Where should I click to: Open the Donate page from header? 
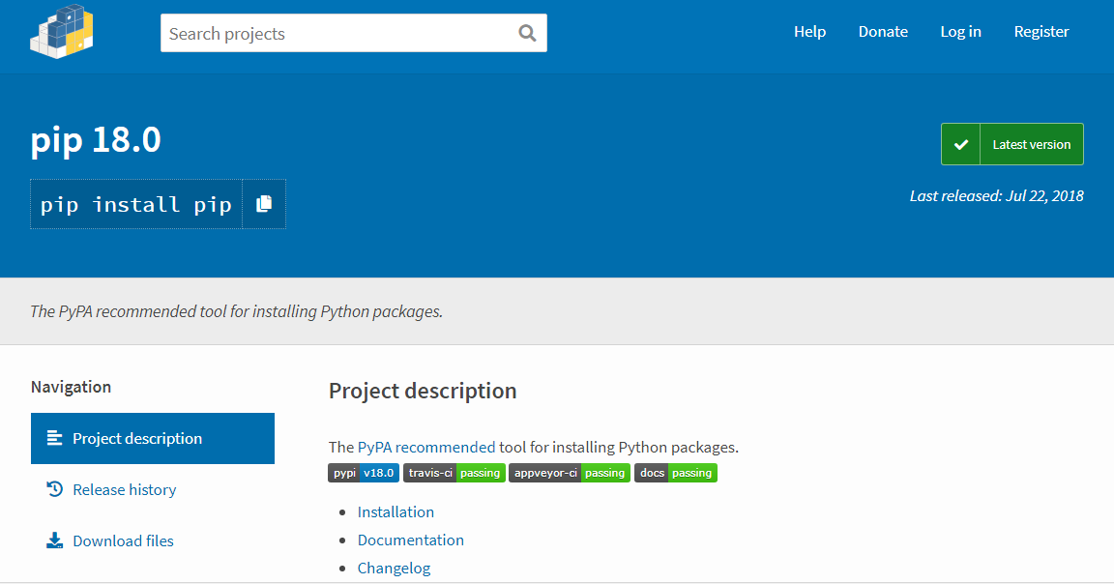click(883, 32)
